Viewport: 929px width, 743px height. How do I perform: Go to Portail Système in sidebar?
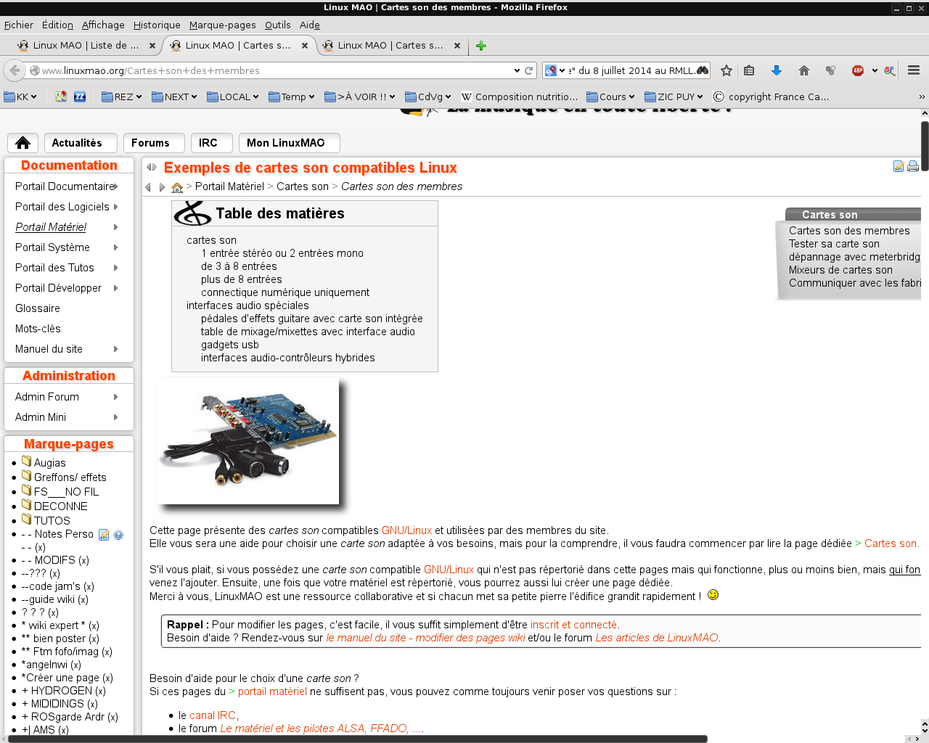pos(52,247)
